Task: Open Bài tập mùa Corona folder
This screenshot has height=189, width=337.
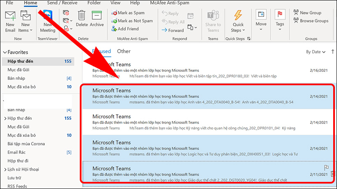Action: 26,144
